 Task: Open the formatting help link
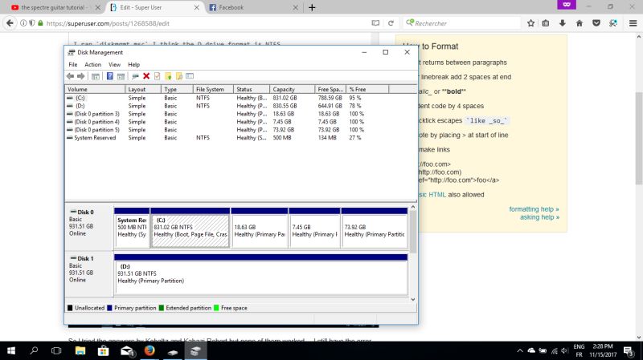(x=534, y=209)
